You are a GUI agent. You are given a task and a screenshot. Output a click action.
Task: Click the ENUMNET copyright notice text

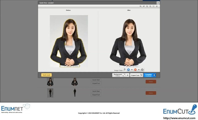99,113
